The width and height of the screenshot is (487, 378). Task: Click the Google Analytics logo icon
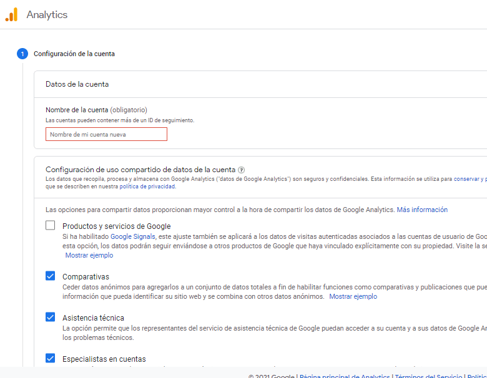click(11, 14)
